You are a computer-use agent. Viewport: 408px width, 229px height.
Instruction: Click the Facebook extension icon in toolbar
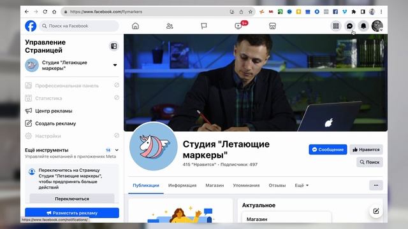pyautogui.click(x=335, y=11)
